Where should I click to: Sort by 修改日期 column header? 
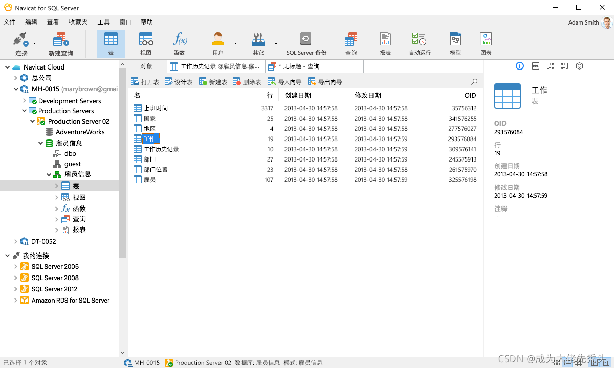385,95
